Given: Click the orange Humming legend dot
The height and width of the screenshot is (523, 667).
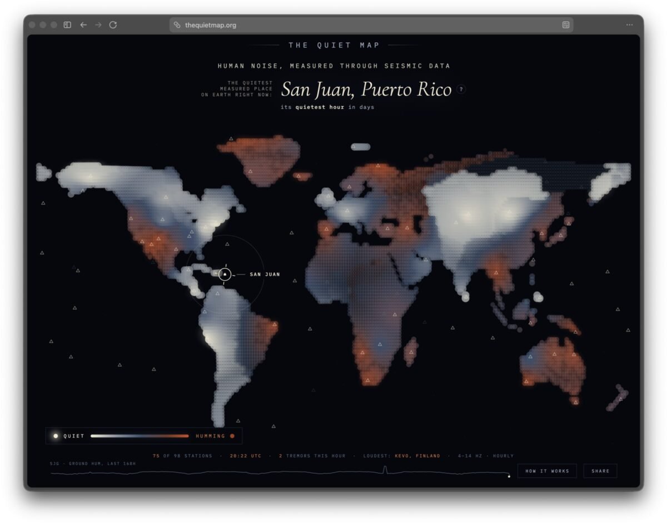Looking at the screenshot, I should click(x=232, y=436).
